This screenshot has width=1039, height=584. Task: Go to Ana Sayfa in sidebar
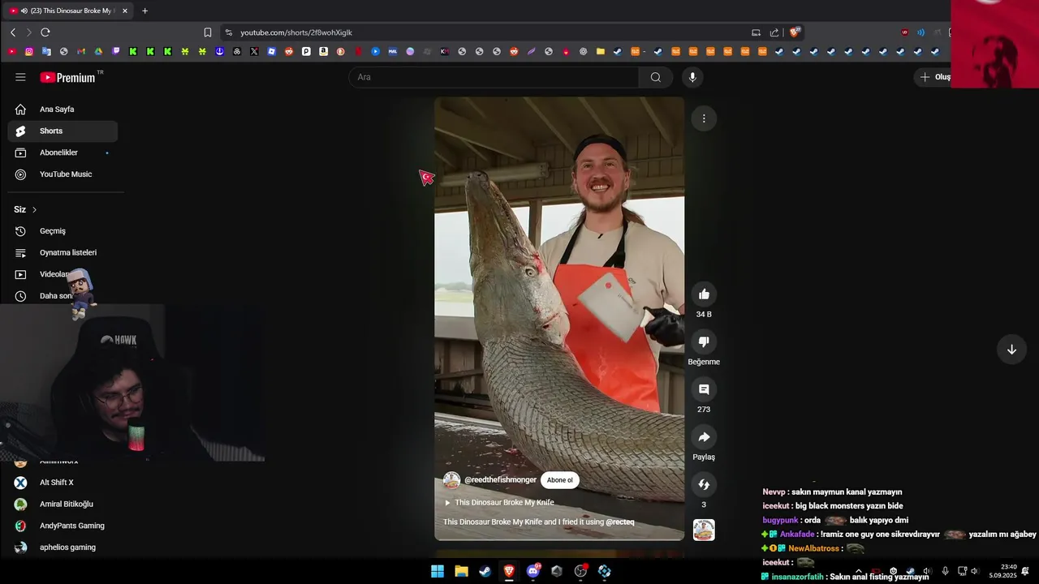63,109
